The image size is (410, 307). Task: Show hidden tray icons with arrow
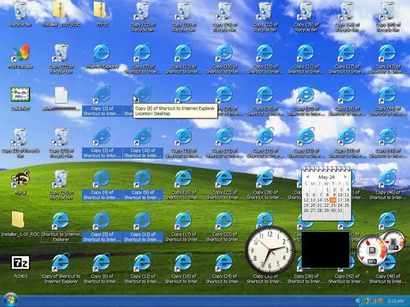pyautogui.click(x=358, y=301)
